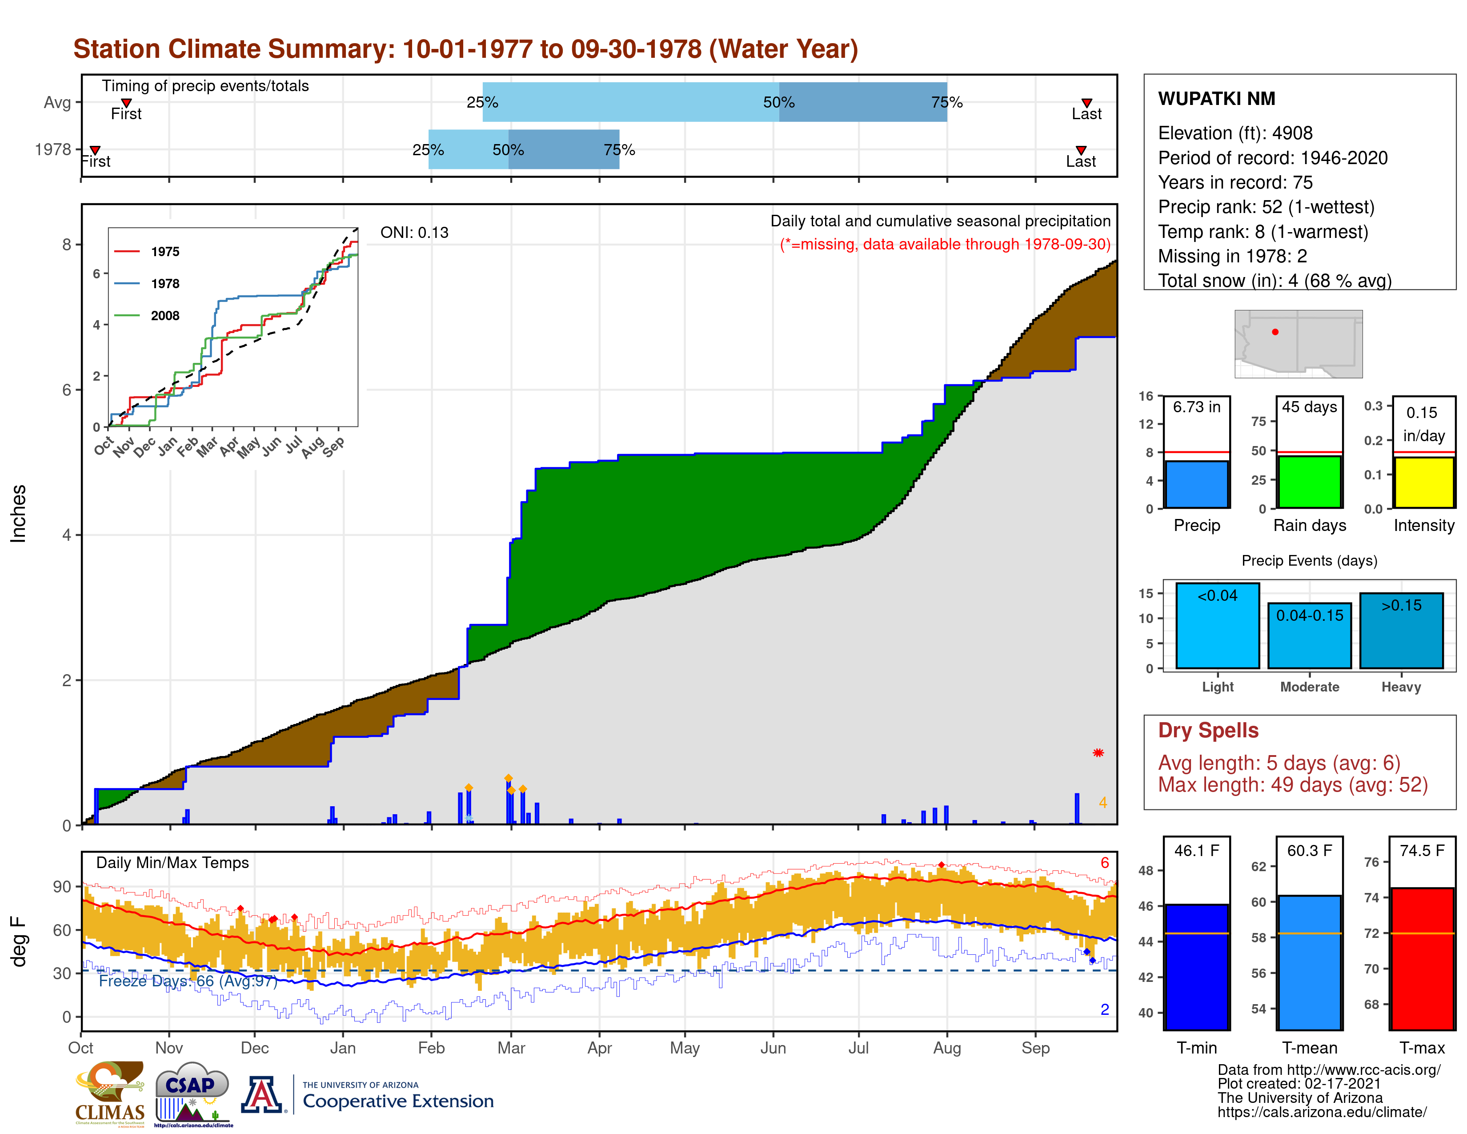Click the 45 days value
Screen dimensions: 1467x1134
[1310, 407]
